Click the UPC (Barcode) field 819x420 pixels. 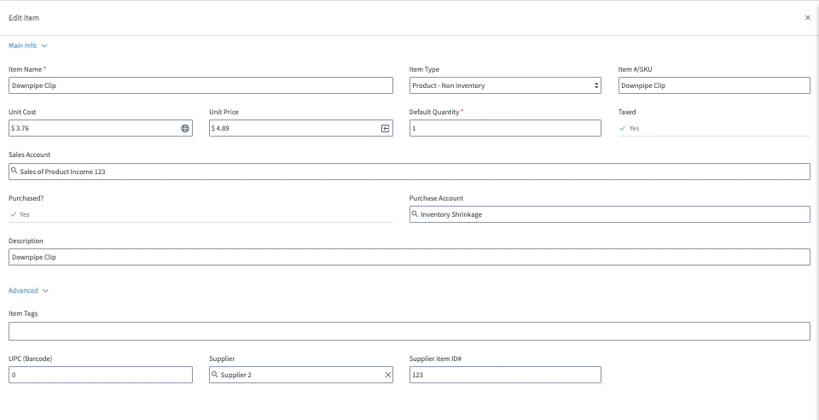[101, 375]
